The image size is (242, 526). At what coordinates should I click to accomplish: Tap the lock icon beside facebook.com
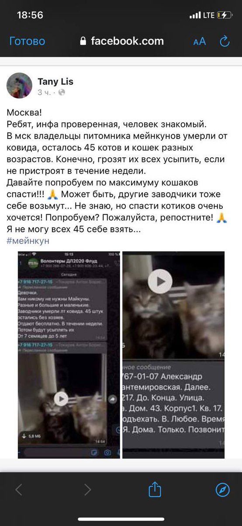click(x=83, y=41)
